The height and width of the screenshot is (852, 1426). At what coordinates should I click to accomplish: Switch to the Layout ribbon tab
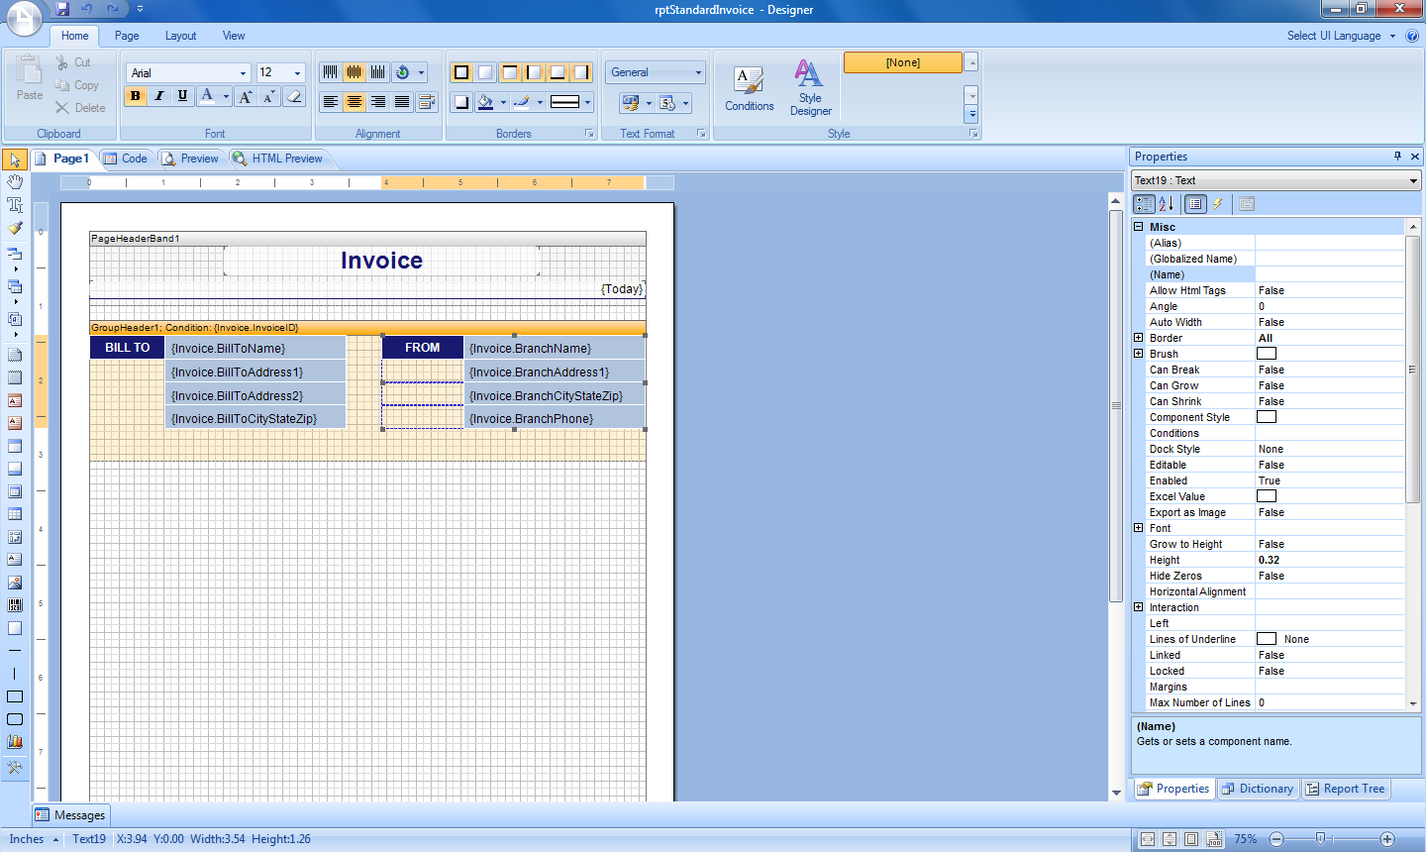tap(180, 36)
